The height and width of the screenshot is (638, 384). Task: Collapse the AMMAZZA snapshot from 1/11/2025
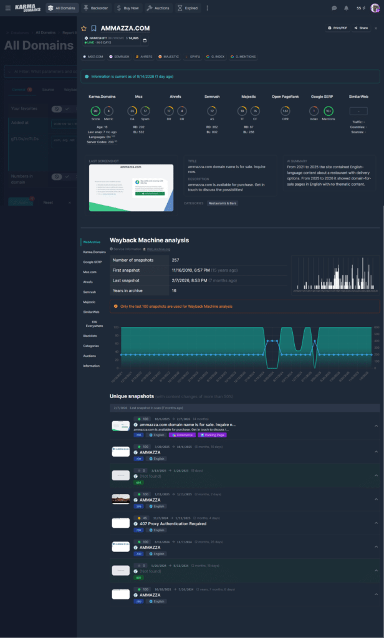click(x=377, y=499)
